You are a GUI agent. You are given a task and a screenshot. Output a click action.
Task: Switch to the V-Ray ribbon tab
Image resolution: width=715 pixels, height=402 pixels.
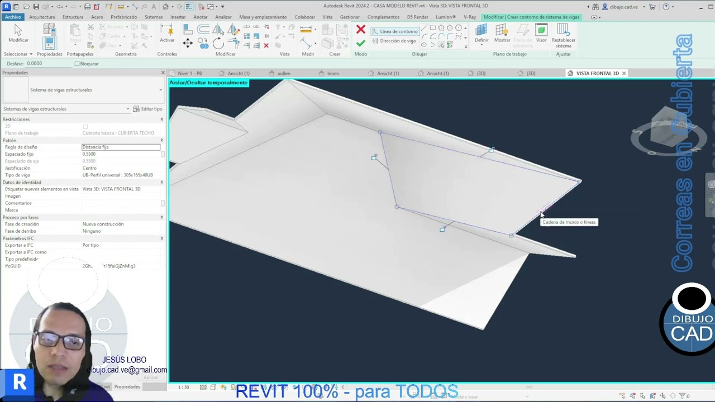click(470, 17)
